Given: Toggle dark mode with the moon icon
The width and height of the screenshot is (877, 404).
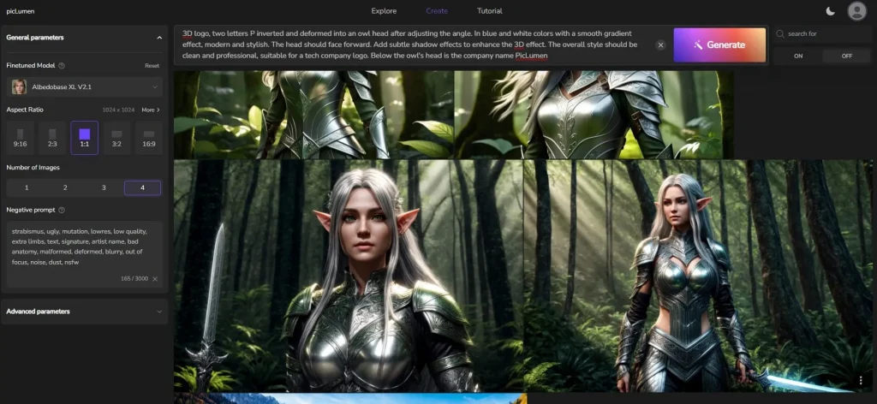Looking at the screenshot, I should tap(831, 11).
